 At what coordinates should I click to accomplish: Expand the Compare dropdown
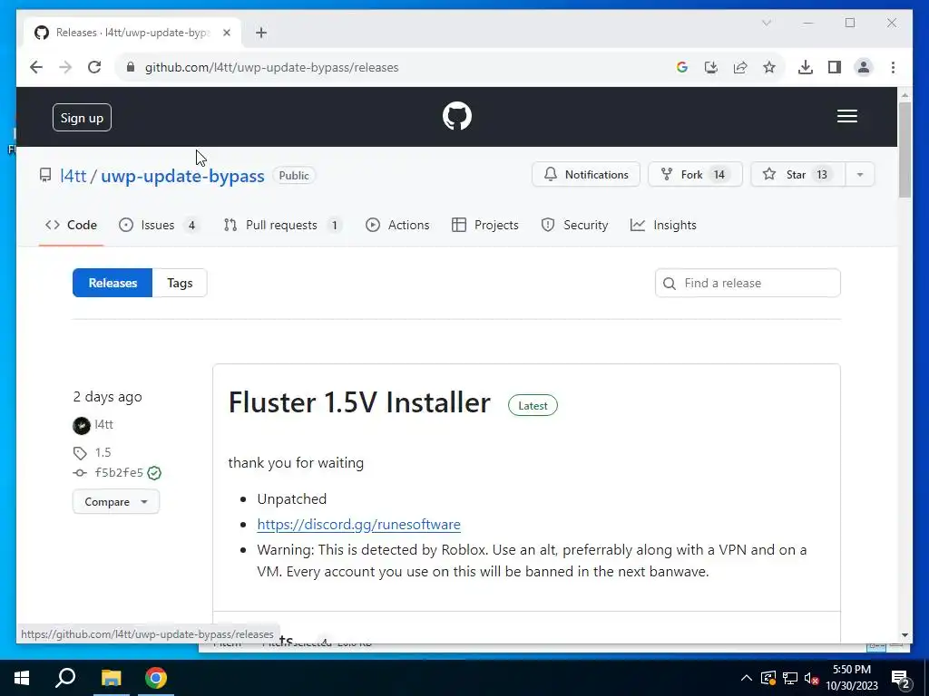tap(115, 502)
